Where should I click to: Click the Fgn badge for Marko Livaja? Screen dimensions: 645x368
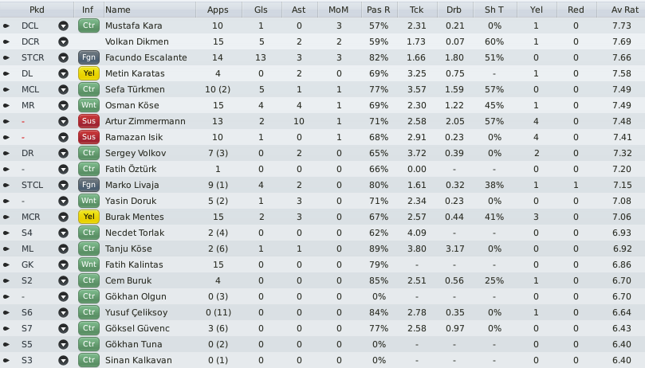tap(88, 185)
